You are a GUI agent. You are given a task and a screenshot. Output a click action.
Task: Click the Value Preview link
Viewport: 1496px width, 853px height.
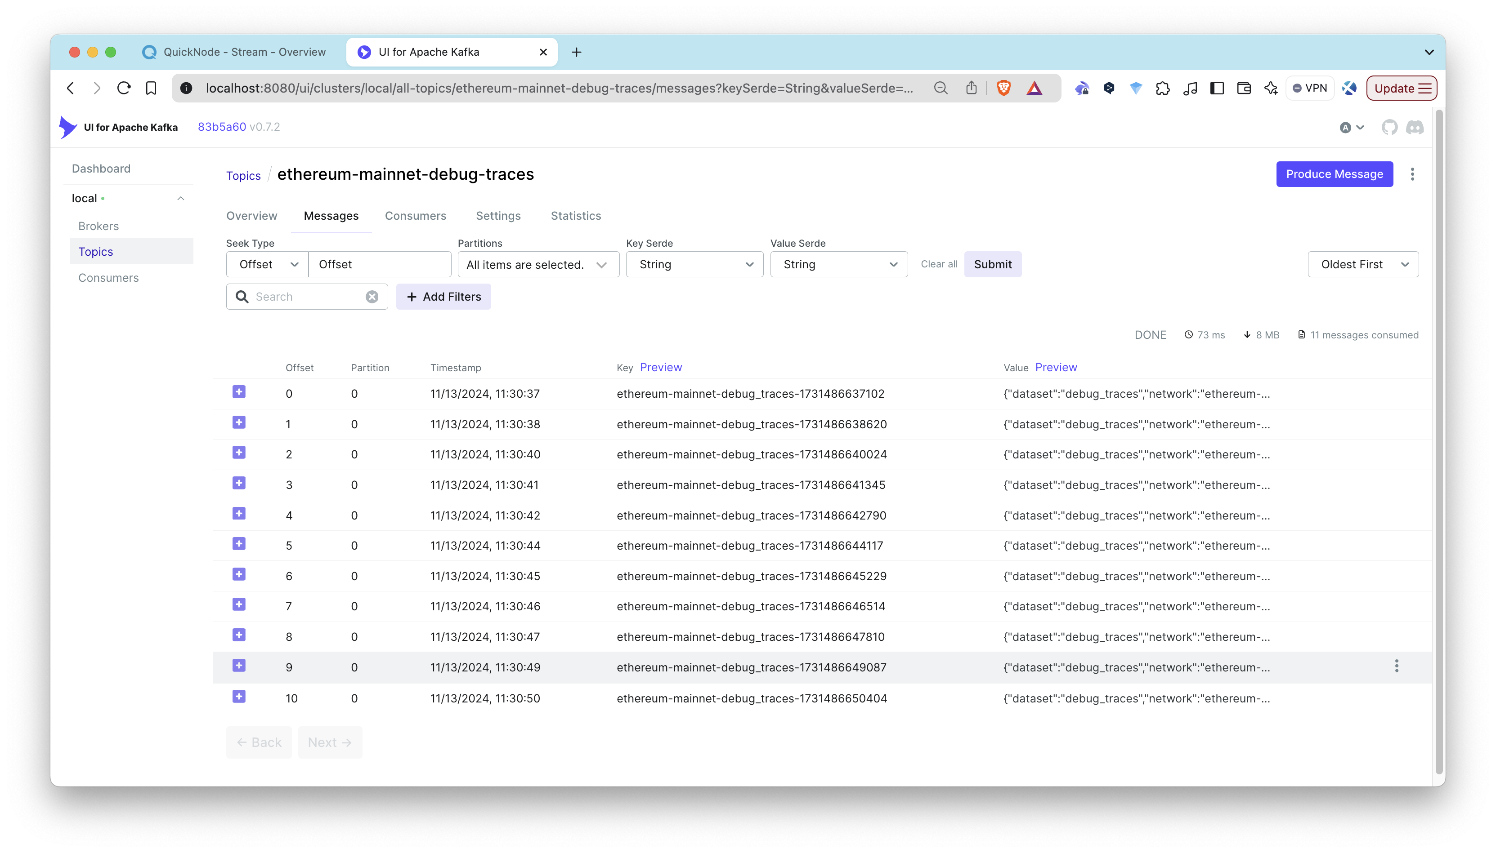(x=1056, y=368)
